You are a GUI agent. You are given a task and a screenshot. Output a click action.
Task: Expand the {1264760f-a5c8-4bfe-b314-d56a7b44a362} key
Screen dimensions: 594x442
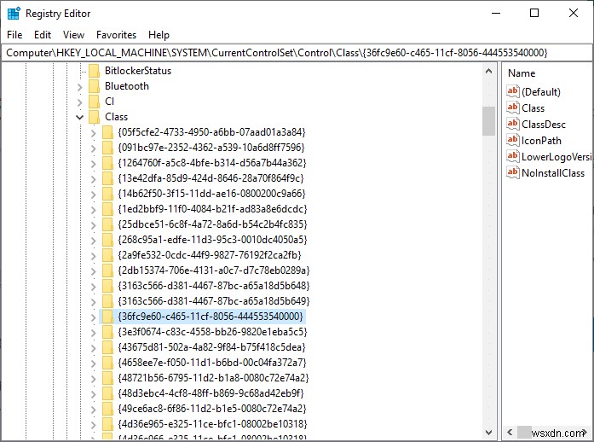point(94,164)
